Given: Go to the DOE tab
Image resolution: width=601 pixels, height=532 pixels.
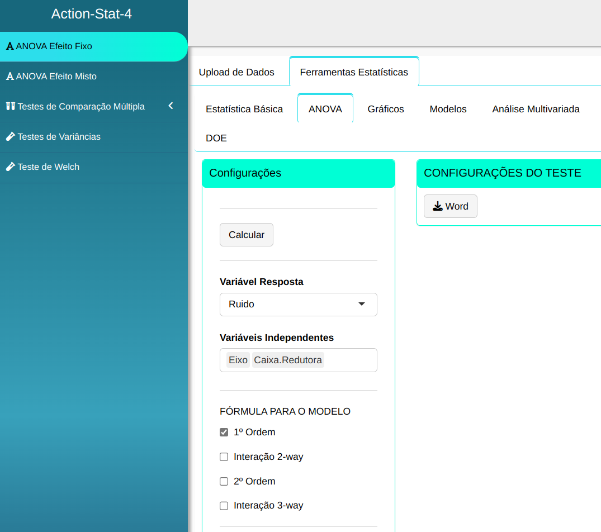Looking at the screenshot, I should click(x=216, y=138).
